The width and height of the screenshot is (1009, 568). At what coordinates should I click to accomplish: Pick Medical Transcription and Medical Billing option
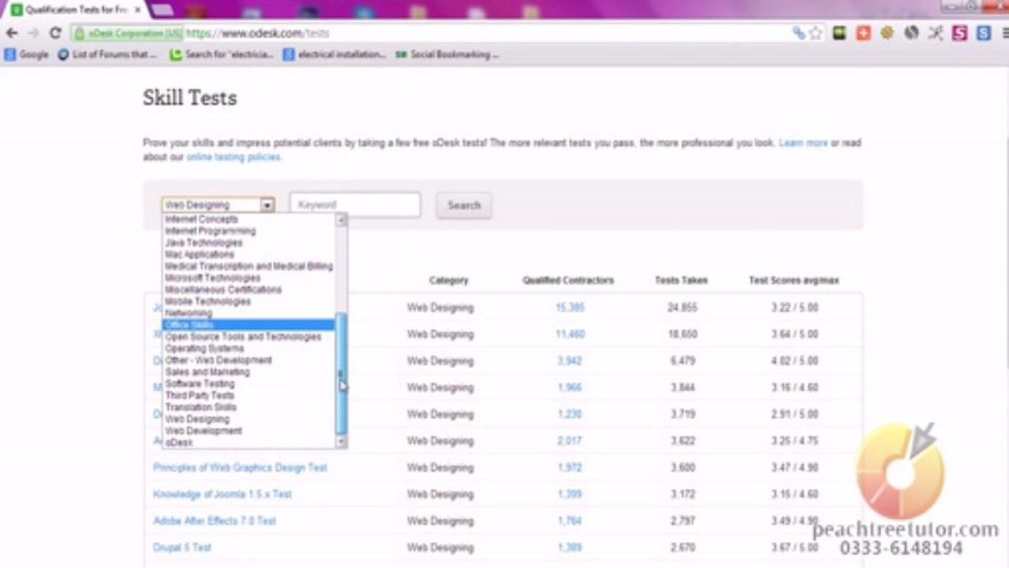coord(249,267)
